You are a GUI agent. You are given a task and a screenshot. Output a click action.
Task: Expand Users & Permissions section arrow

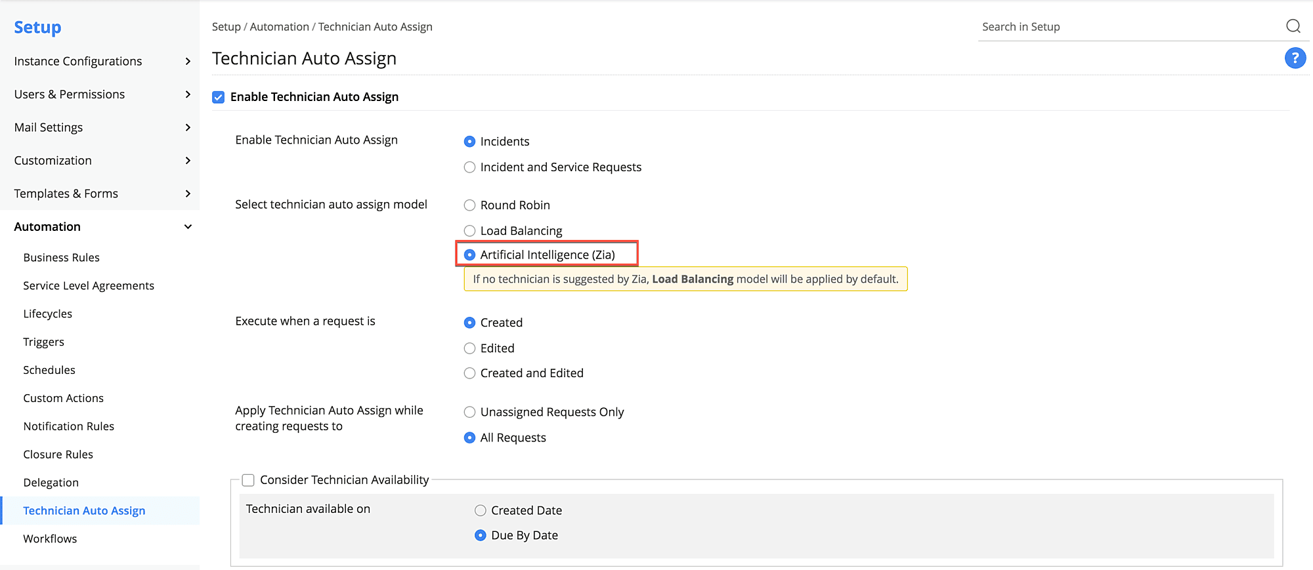pyautogui.click(x=188, y=94)
